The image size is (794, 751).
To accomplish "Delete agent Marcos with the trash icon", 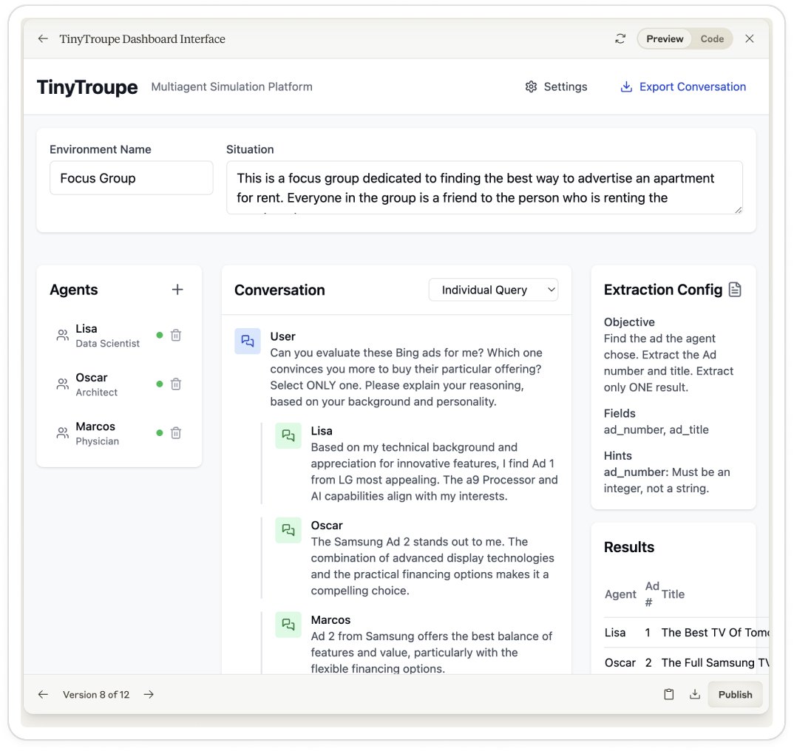I will [x=176, y=433].
